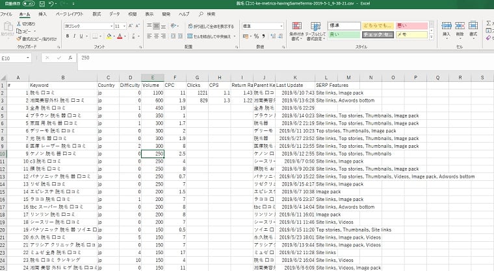Viewport: 494px width, 271px height.
Task: Toggle Bold formatting
Action: tap(67, 36)
